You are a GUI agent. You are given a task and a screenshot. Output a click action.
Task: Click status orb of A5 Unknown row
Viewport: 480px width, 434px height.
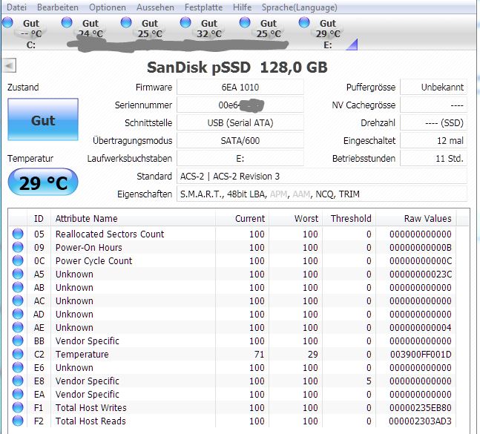click(18, 274)
